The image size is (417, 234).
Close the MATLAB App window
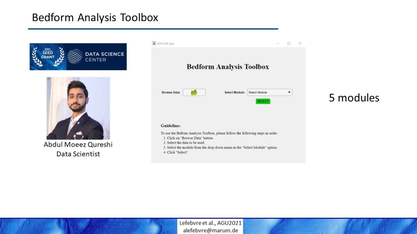click(x=300, y=43)
